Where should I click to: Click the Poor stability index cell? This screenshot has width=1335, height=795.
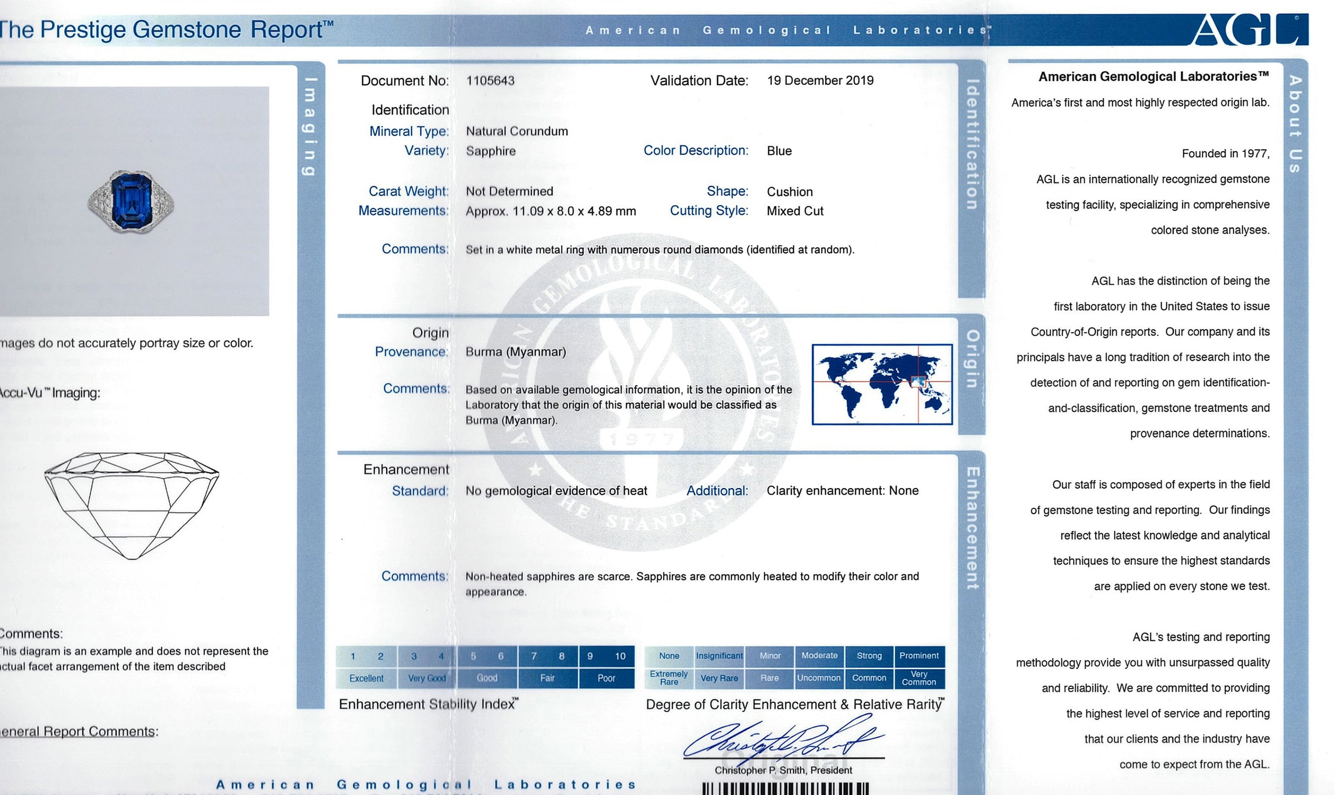coord(606,678)
